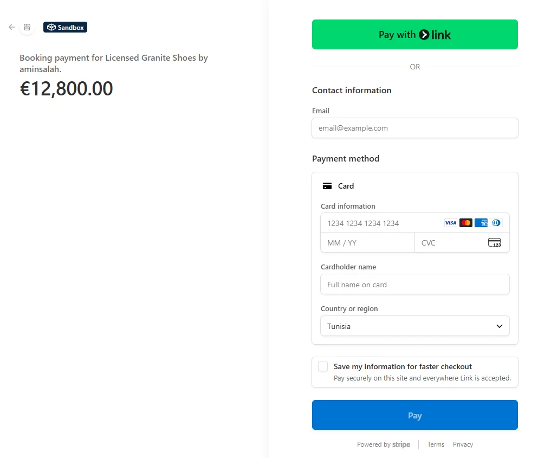Click the back arrow icon
Viewport: 538px width, 458px height.
tap(11, 27)
